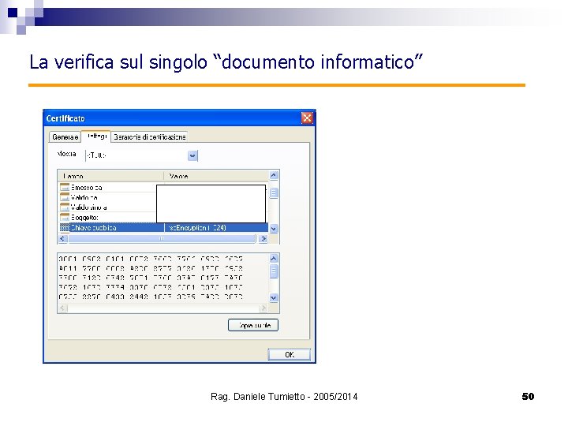
Task: Click hex value pane scroll up arrow
Action: 274,258
